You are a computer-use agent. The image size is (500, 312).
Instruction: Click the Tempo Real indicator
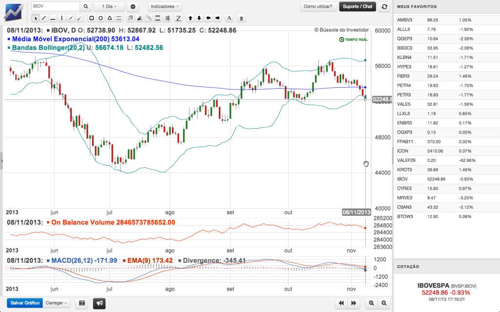coord(354,40)
